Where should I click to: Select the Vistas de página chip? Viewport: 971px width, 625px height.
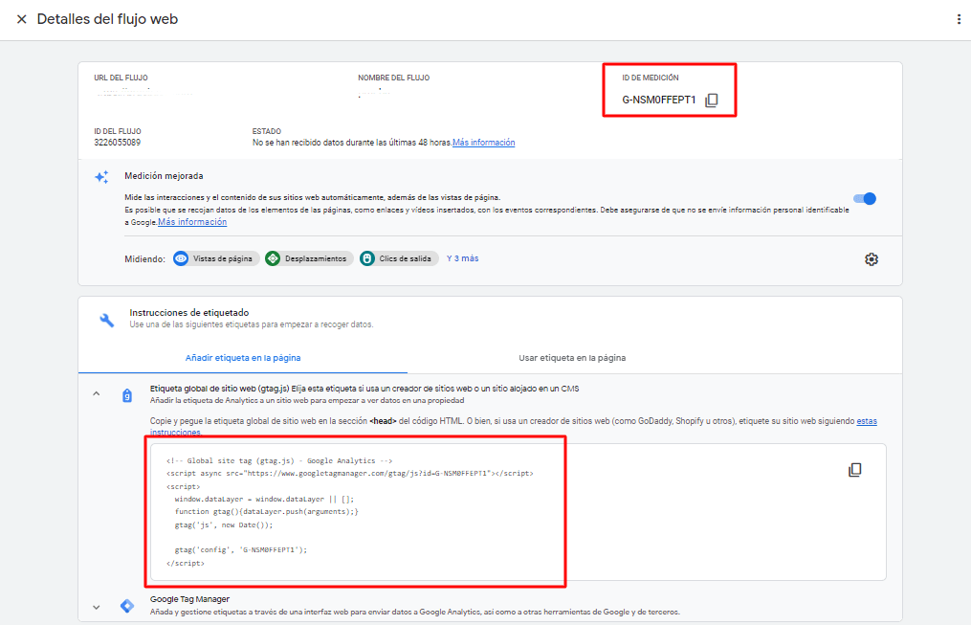216,258
